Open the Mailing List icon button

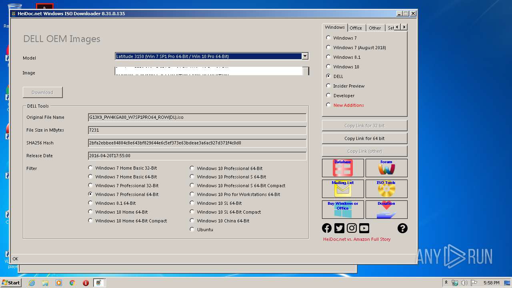pyautogui.click(x=343, y=189)
